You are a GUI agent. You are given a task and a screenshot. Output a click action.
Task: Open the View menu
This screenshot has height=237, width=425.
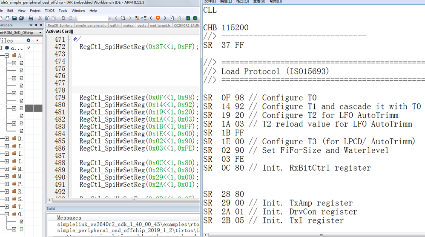point(21,11)
